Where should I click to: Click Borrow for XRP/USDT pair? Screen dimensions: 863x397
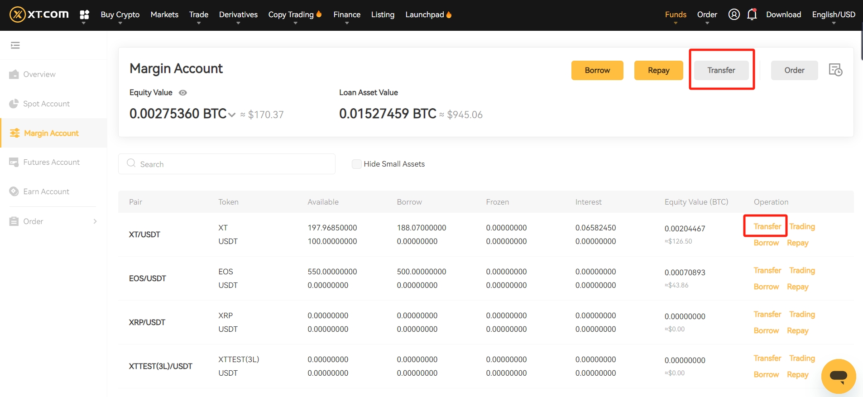click(766, 330)
